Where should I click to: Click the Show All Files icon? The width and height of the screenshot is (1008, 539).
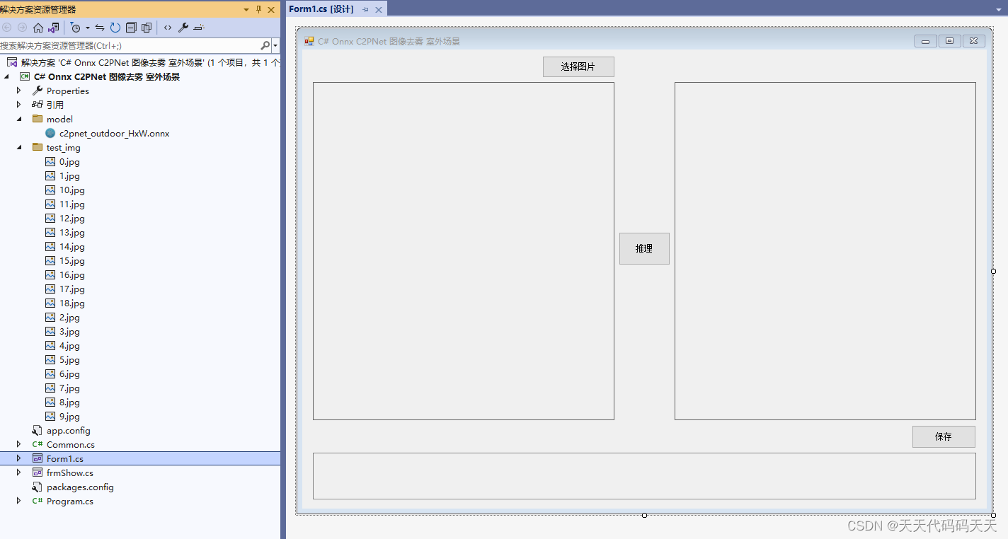[147, 27]
